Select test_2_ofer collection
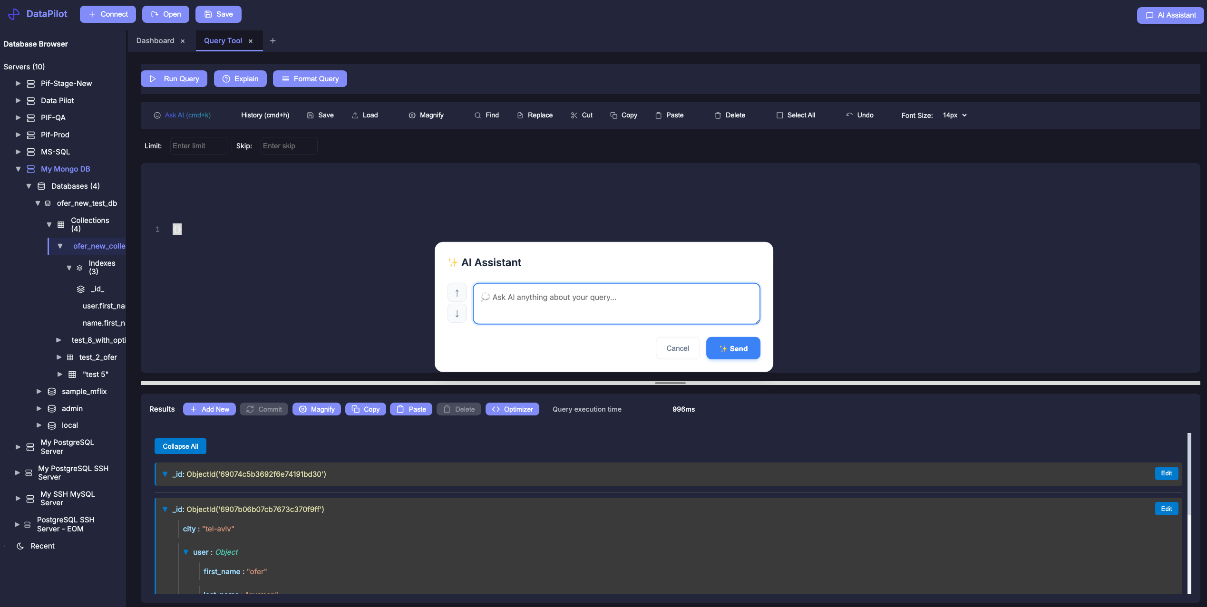This screenshot has height=607, width=1207. click(x=98, y=357)
